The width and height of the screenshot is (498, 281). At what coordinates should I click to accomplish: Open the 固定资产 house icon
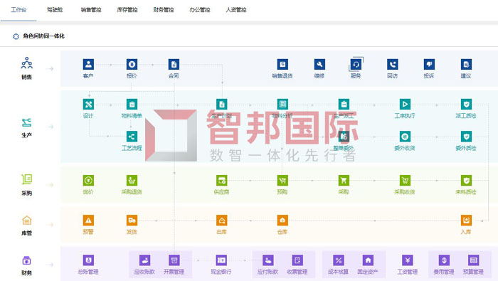click(368, 260)
